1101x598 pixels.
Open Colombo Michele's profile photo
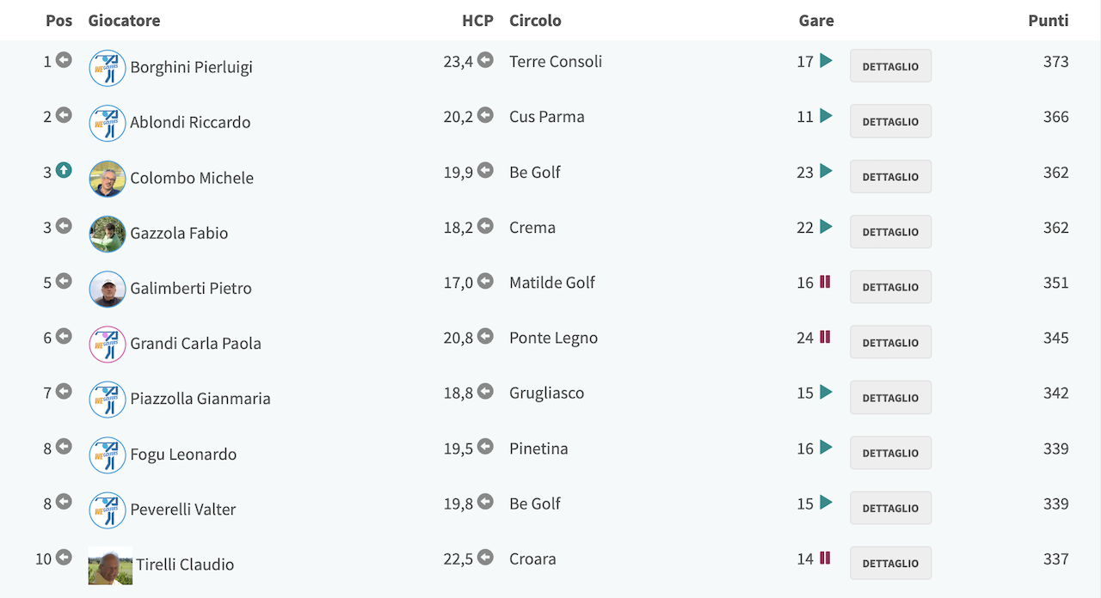point(108,179)
